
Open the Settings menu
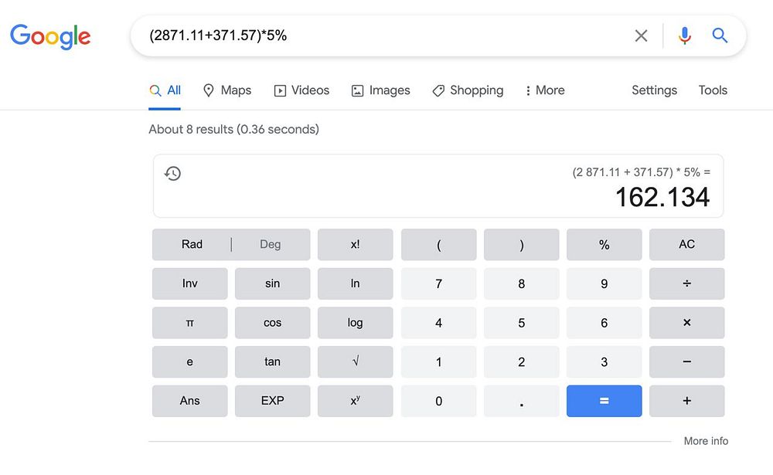654,90
